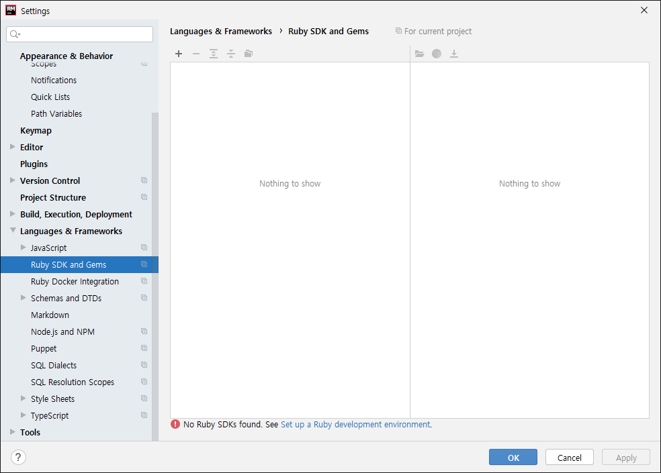Open Notifications settings page

pyautogui.click(x=54, y=80)
